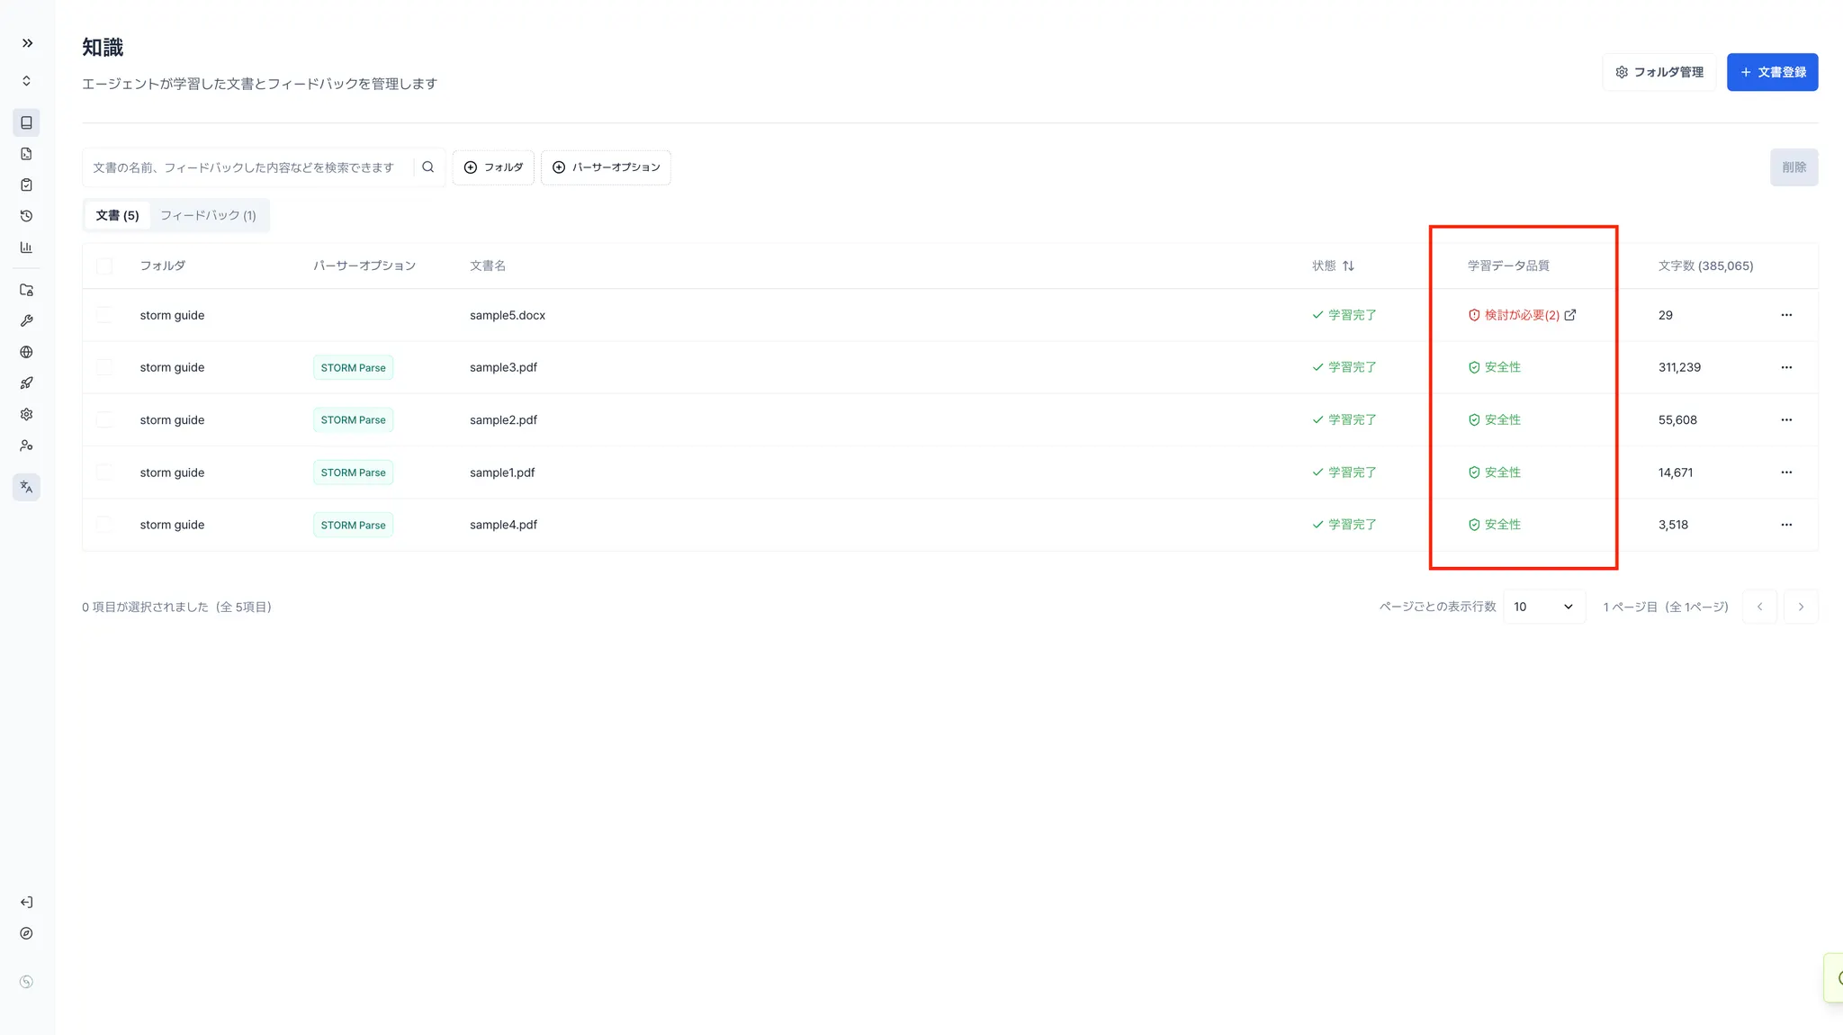Click the rocket deploy icon in sidebar
Viewport: 1843px width, 1035px height.
coord(26,383)
